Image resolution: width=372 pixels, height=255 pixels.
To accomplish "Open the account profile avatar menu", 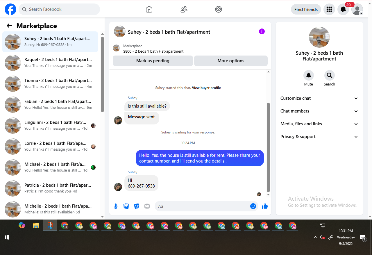I will [357, 9].
